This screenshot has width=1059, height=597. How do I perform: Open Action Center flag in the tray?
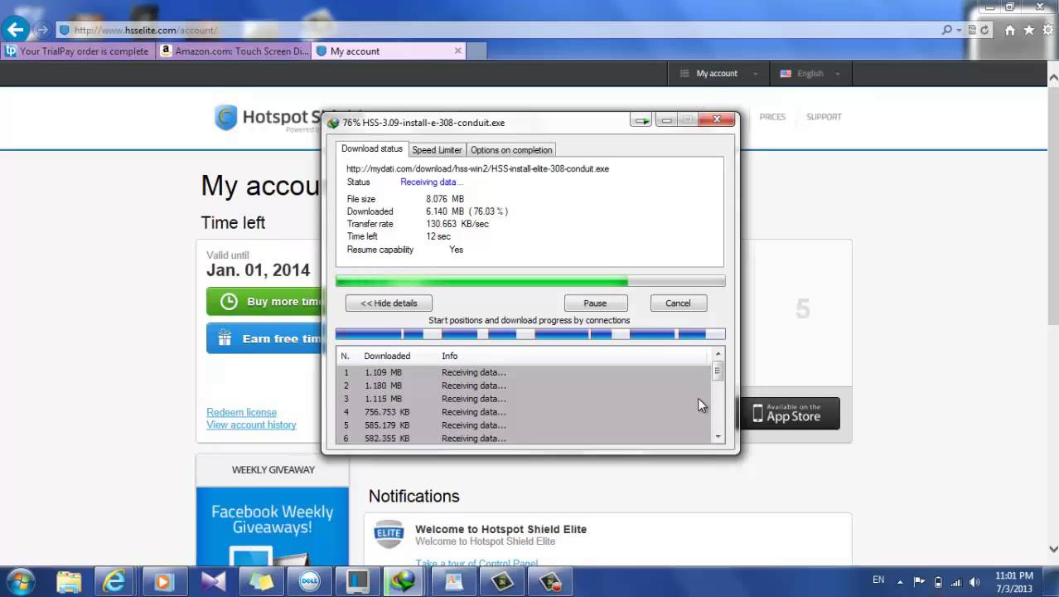(919, 581)
